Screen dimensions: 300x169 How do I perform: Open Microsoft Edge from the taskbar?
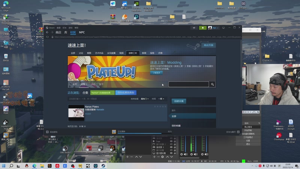click(x=34, y=166)
